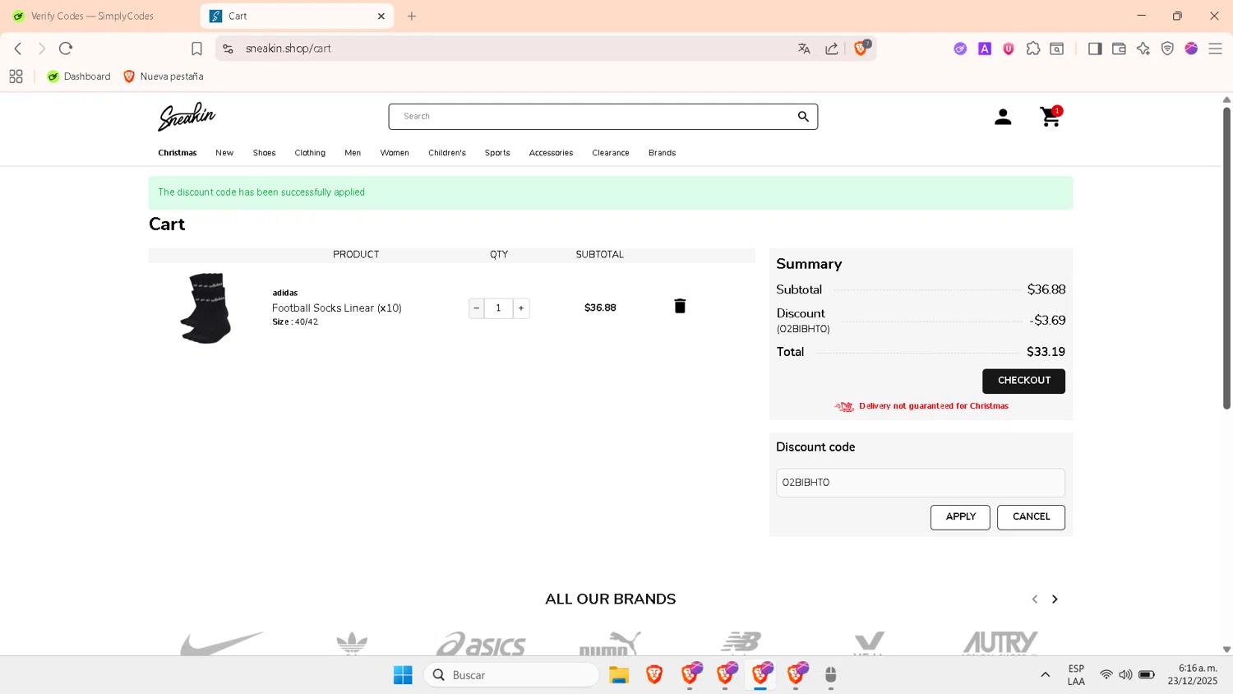The image size is (1233, 694).
Task: Open the volume tray icon
Action: pos(1125,675)
